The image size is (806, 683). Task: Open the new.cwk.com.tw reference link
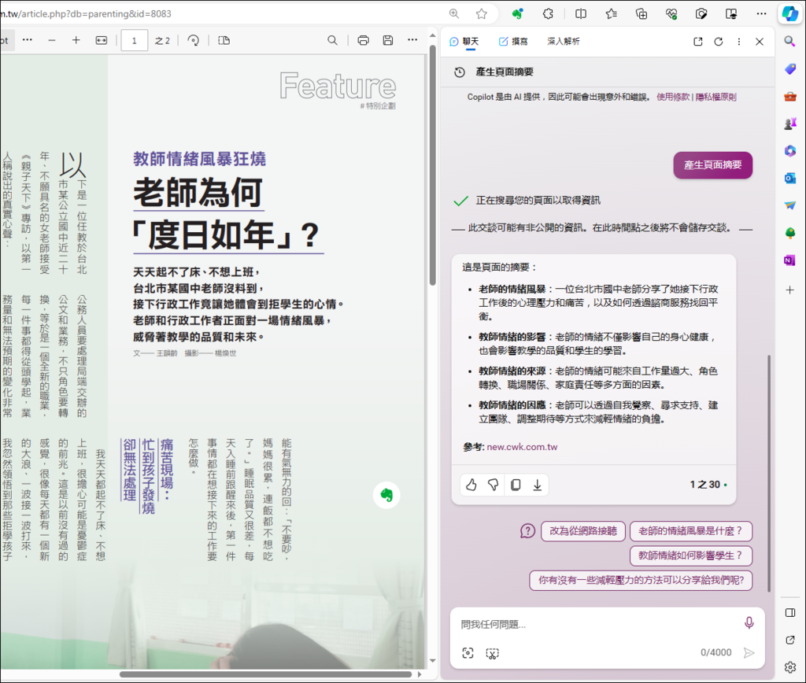click(x=522, y=447)
